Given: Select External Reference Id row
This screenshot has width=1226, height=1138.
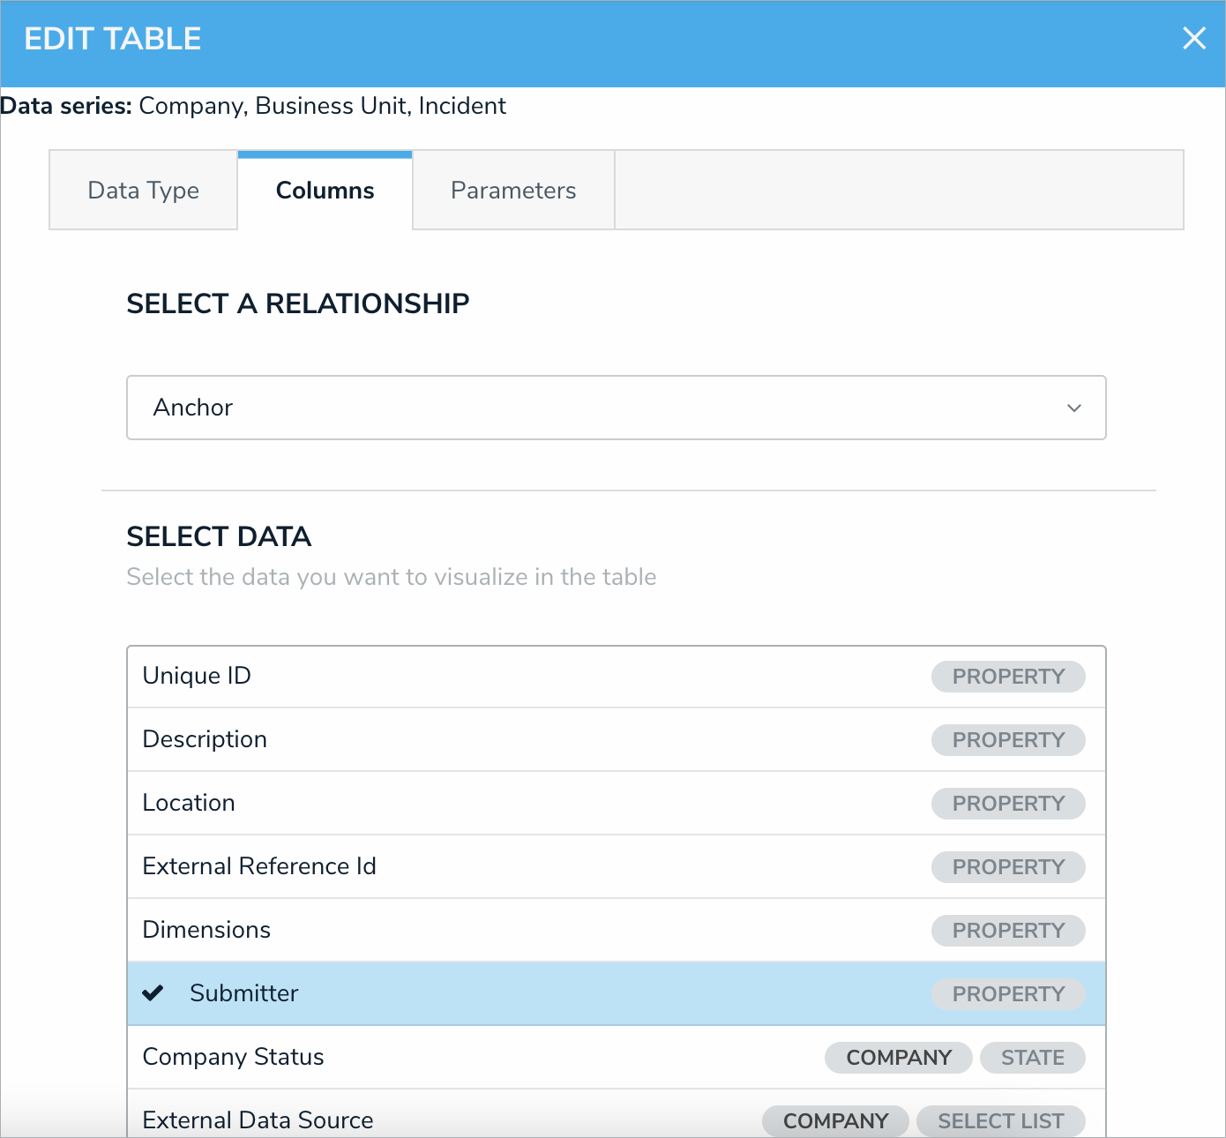Looking at the screenshot, I should (x=529, y=867).
